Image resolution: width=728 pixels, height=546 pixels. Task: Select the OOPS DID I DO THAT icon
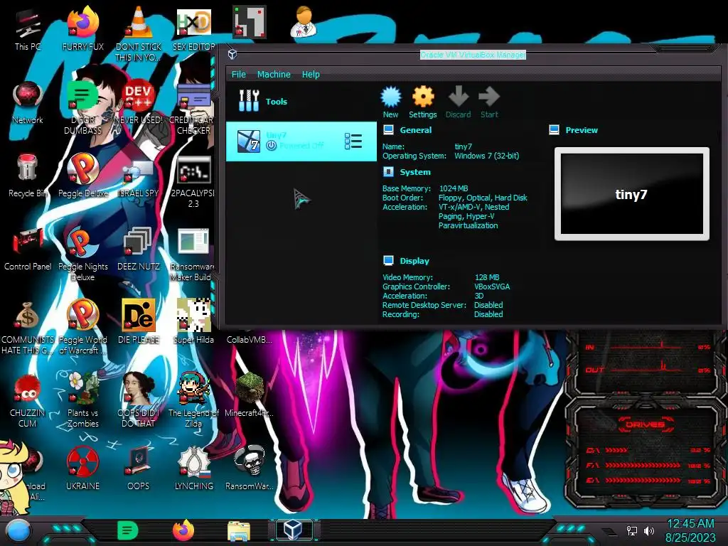click(x=139, y=400)
